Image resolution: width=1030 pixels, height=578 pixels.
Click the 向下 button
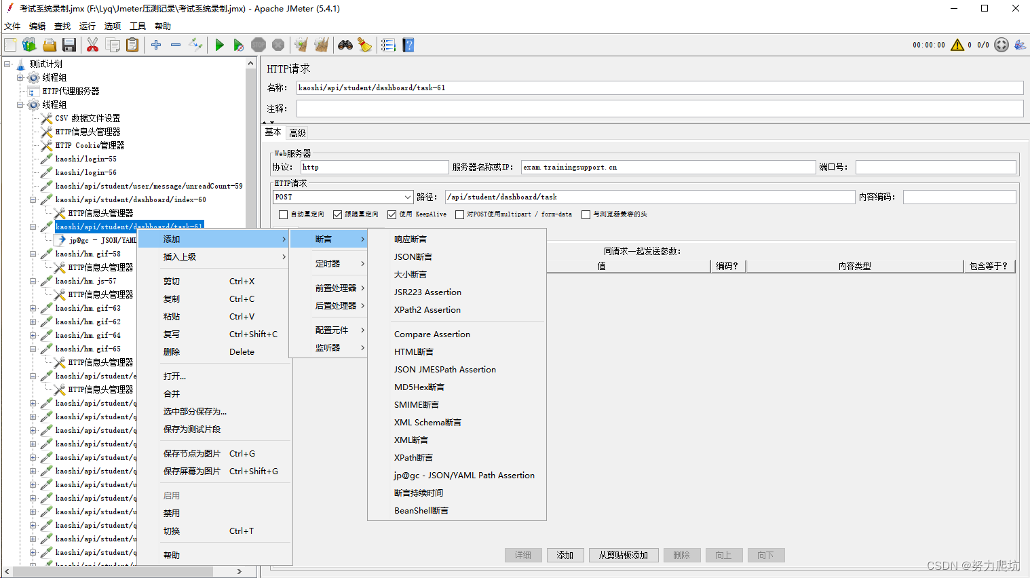tap(766, 555)
